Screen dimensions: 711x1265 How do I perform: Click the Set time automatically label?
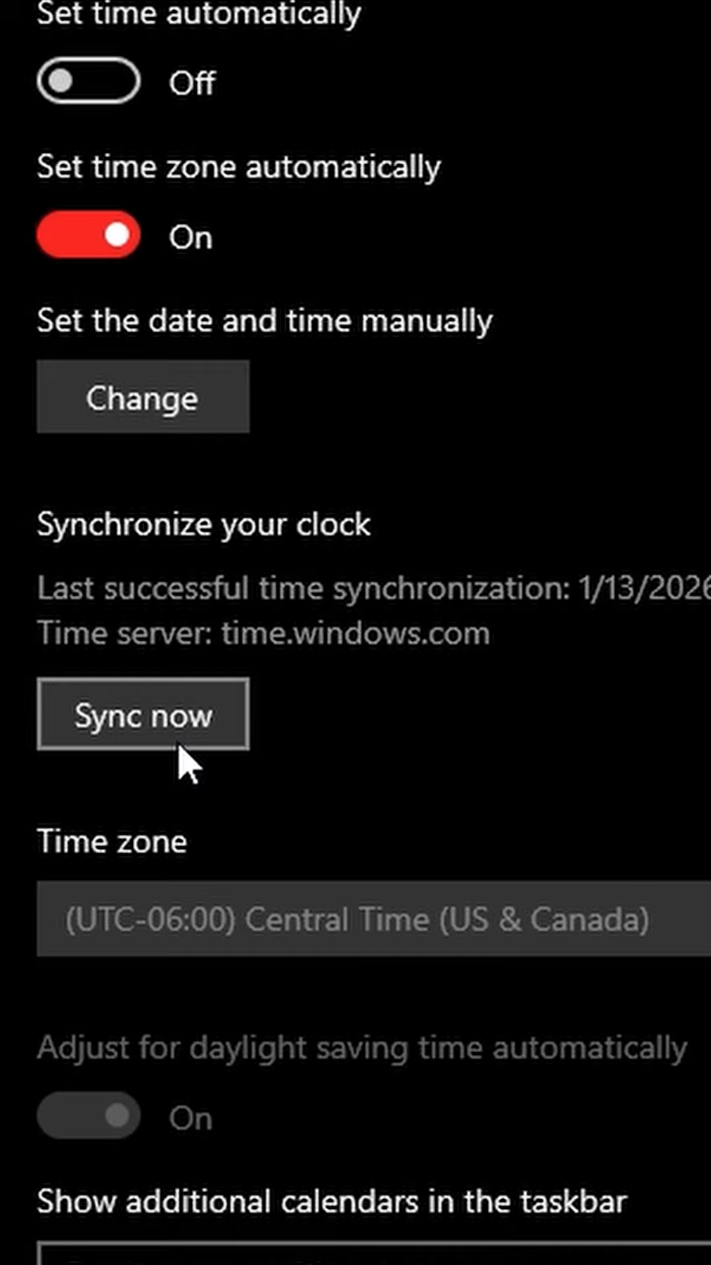pos(199,14)
